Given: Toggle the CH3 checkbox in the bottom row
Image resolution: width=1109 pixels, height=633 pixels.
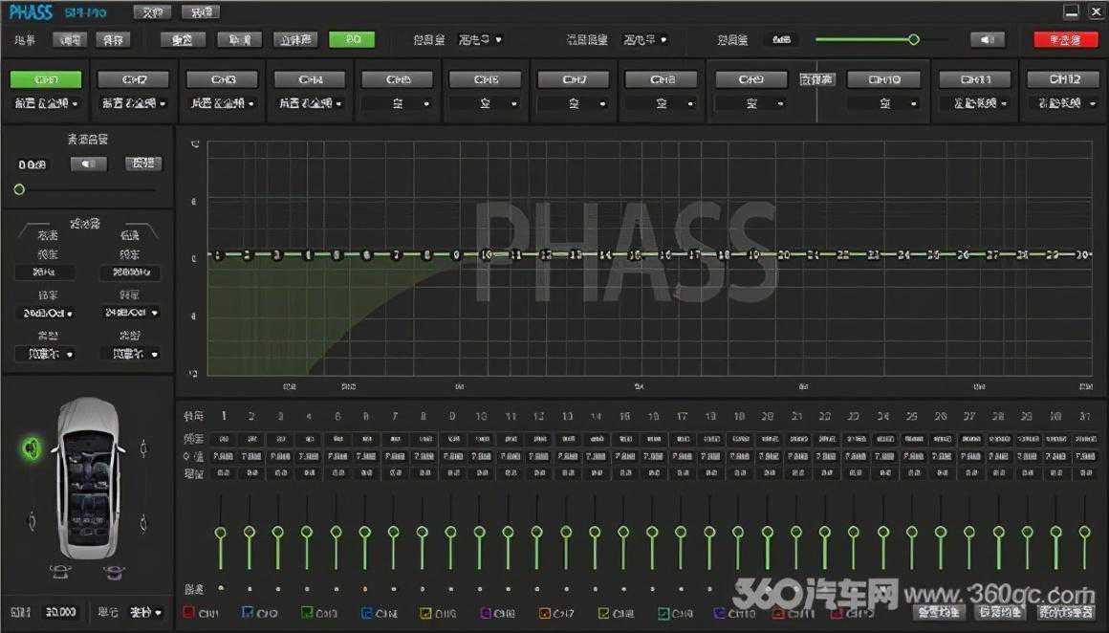Looking at the screenshot, I should tap(307, 612).
